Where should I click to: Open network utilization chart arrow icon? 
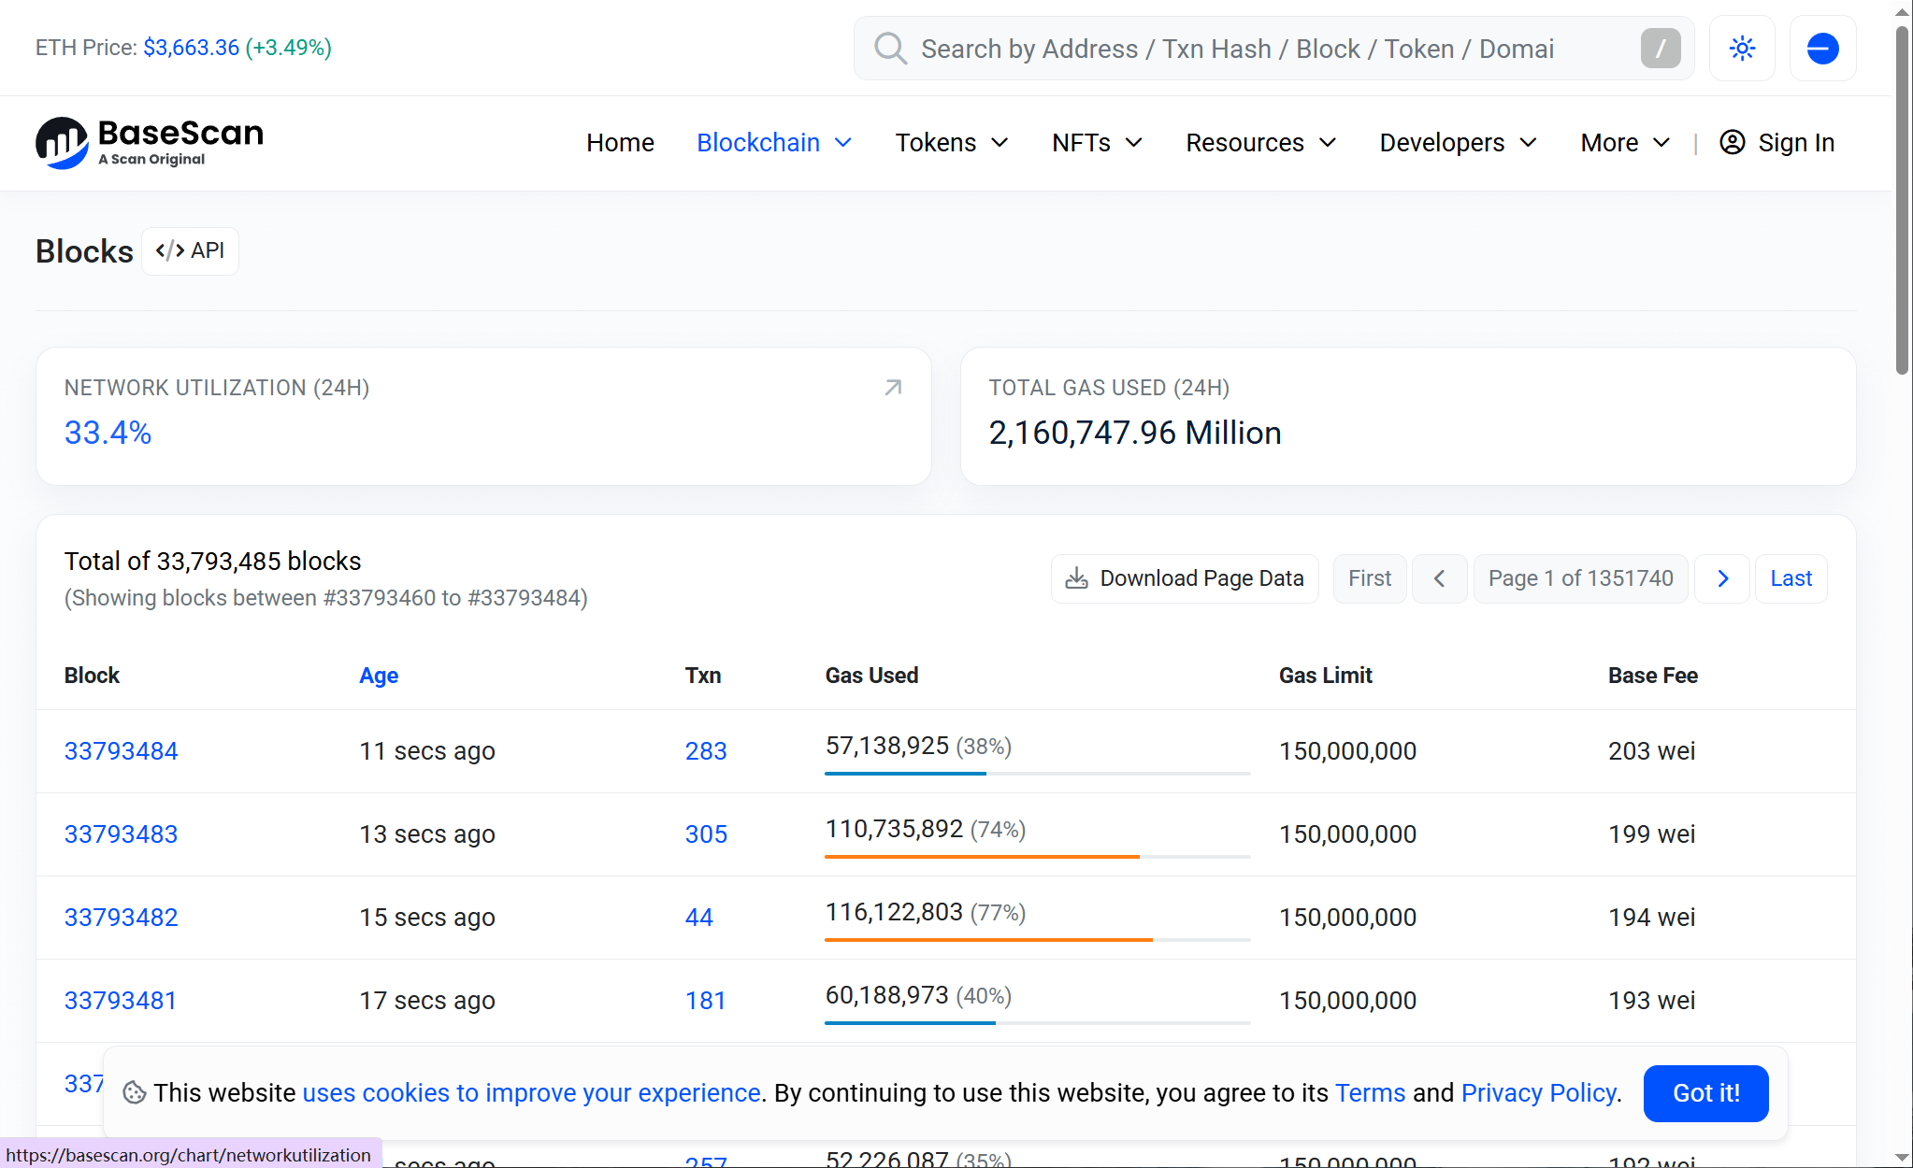click(893, 387)
